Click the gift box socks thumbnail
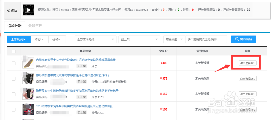Image resolution: width=271 pixels, height=120 pixels. point(28,78)
